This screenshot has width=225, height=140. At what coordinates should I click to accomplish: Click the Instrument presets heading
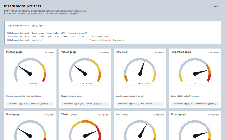tap(22, 6)
